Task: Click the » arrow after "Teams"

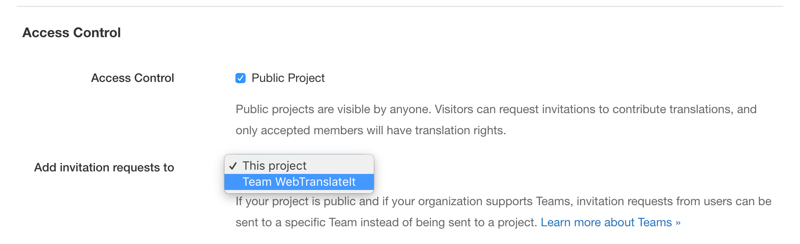Action: [678, 222]
